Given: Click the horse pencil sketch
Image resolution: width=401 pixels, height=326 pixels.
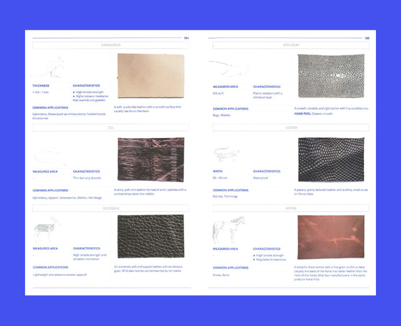Looking at the screenshot, I should pyautogui.click(x=229, y=229).
